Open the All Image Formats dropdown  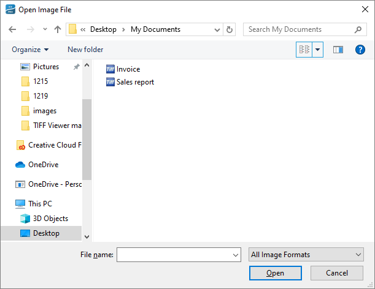pos(306,255)
